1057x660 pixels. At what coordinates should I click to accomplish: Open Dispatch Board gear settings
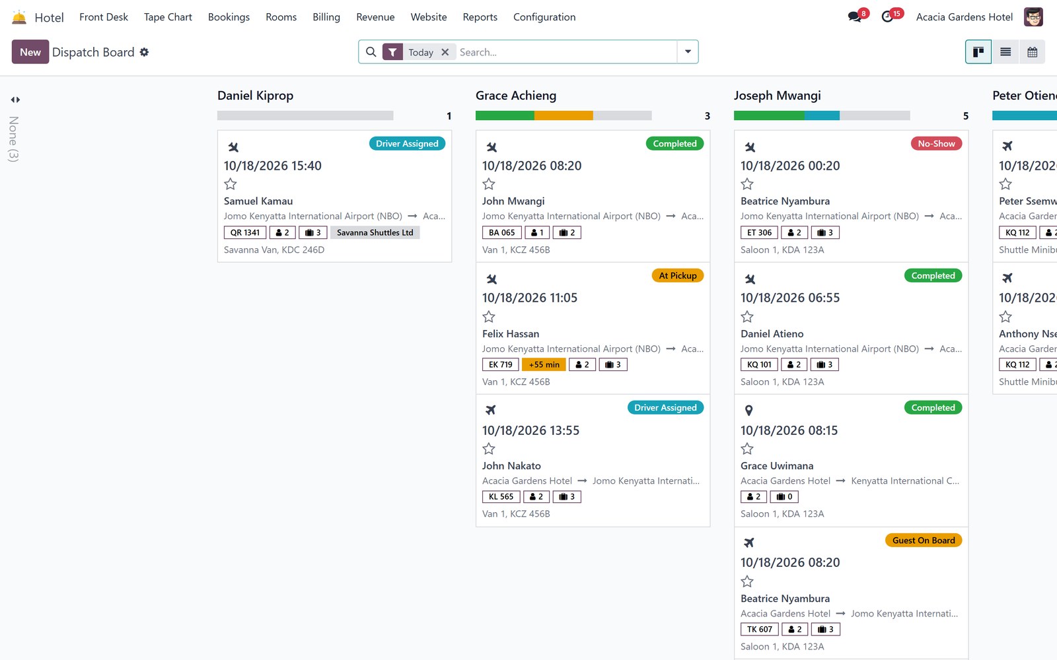144,52
